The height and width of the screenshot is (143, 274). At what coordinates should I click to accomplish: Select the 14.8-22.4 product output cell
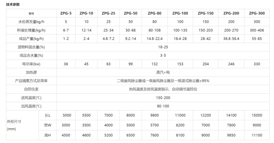click(155, 38)
